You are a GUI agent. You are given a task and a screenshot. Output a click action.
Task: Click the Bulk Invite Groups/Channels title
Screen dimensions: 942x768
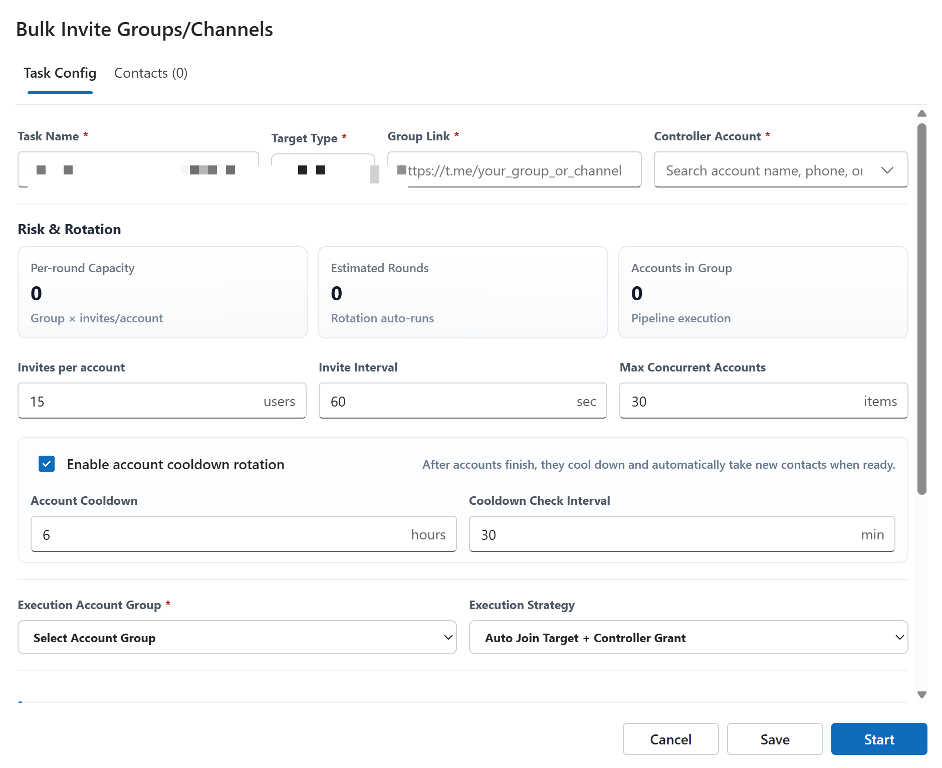coord(144,29)
